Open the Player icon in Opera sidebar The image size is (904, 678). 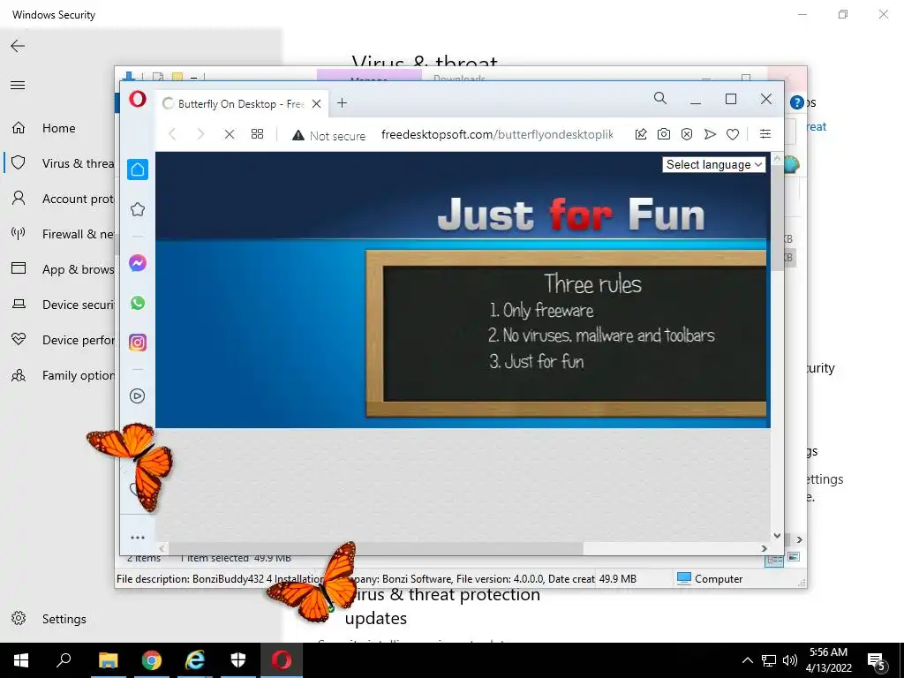(137, 395)
